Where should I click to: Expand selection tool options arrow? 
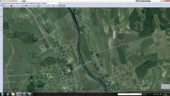(x=6, y=6)
